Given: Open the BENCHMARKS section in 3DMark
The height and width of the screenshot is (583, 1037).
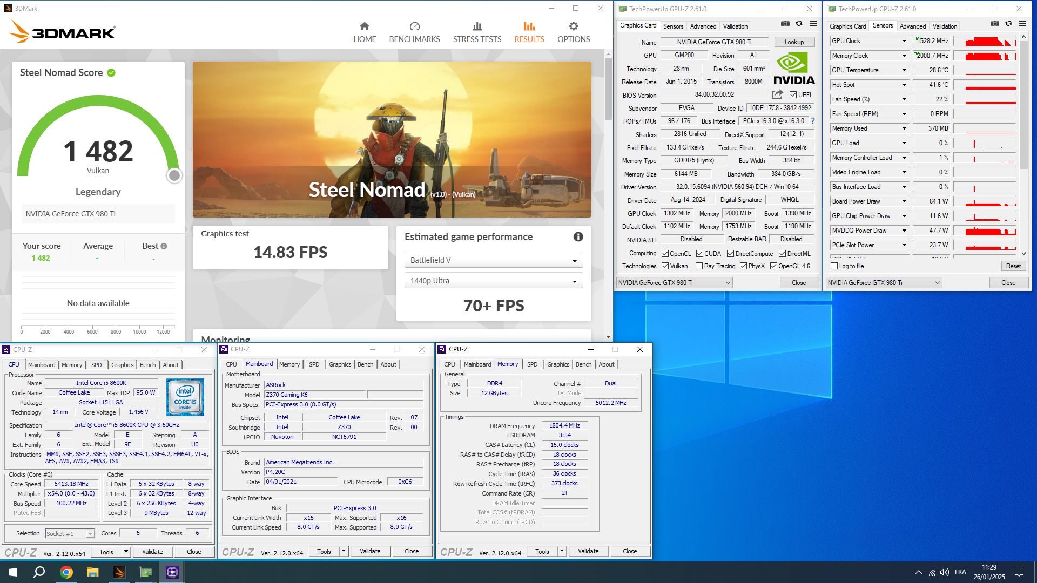Looking at the screenshot, I should (x=414, y=32).
